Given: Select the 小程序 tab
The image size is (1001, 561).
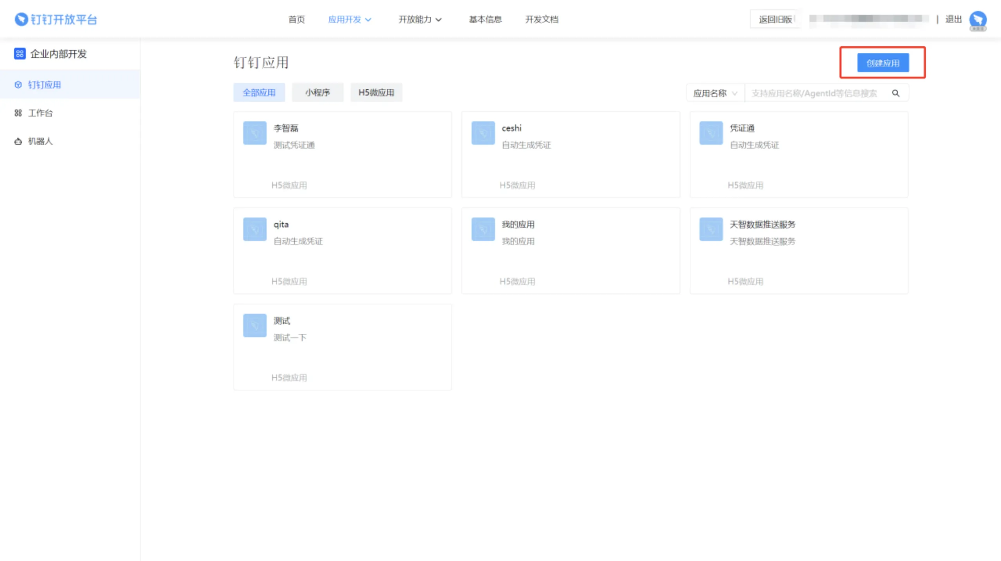Looking at the screenshot, I should click(x=318, y=92).
